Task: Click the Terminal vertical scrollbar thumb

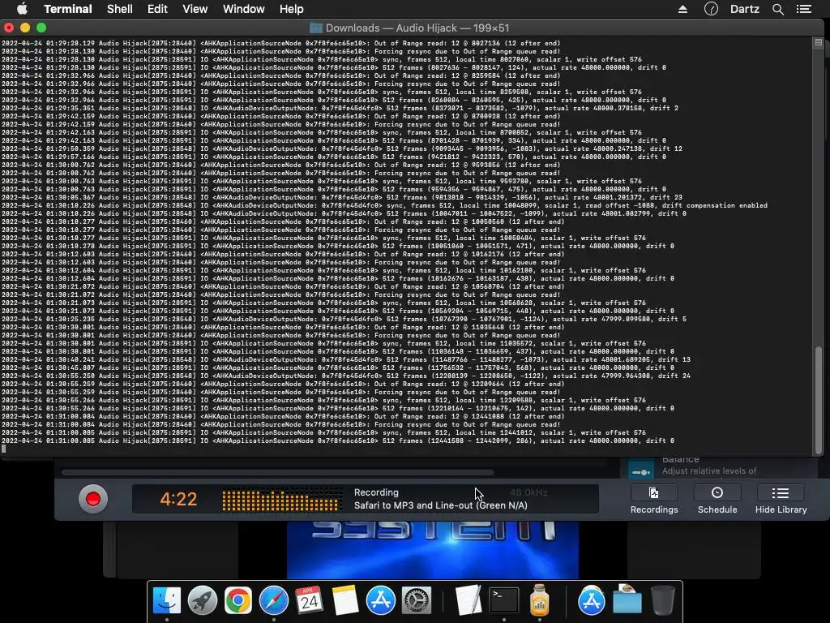Action: point(819,399)
